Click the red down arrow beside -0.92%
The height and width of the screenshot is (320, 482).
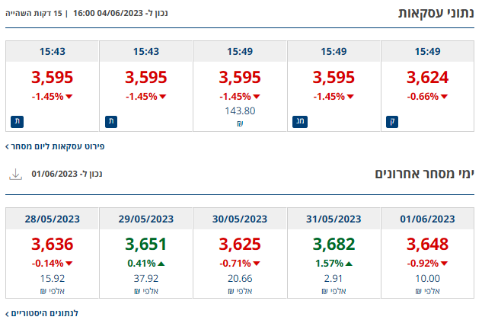click(x=444, y=264)
